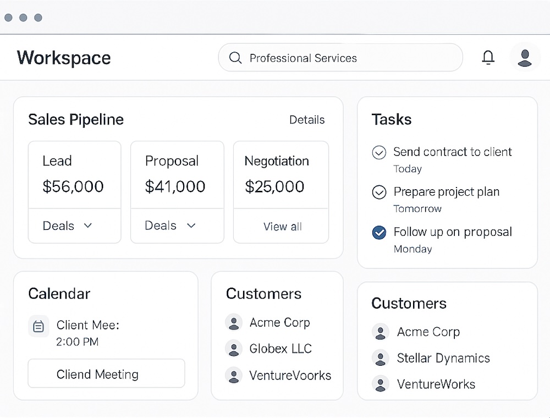Viewport: 550px width, 418px height.
Task: Expand the Deals dropdown under Proposal
Action: click(x=170, y=226)
